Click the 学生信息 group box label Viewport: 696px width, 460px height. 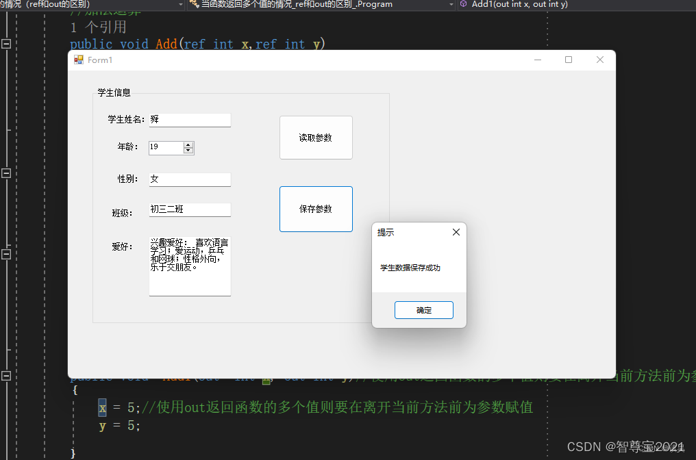pos(114,92)
